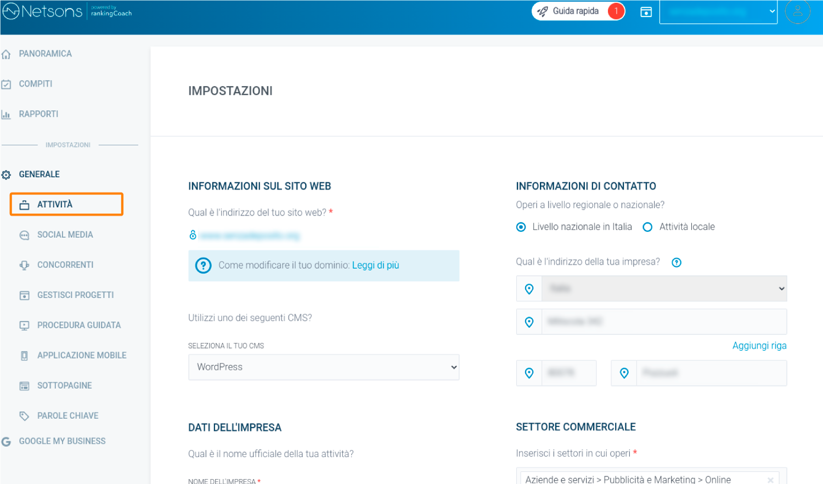This screenshot has height=484, width=823.
Task: Remove the Aziende e servizi sector tag
Action: point(770,480)
